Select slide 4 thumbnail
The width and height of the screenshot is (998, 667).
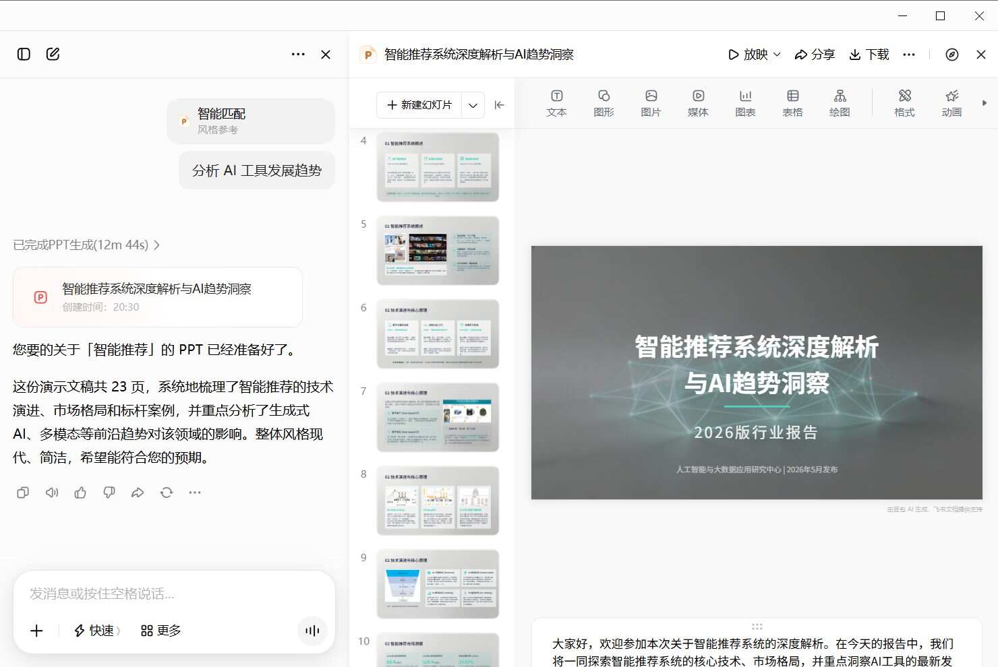[x=438, y=167]
